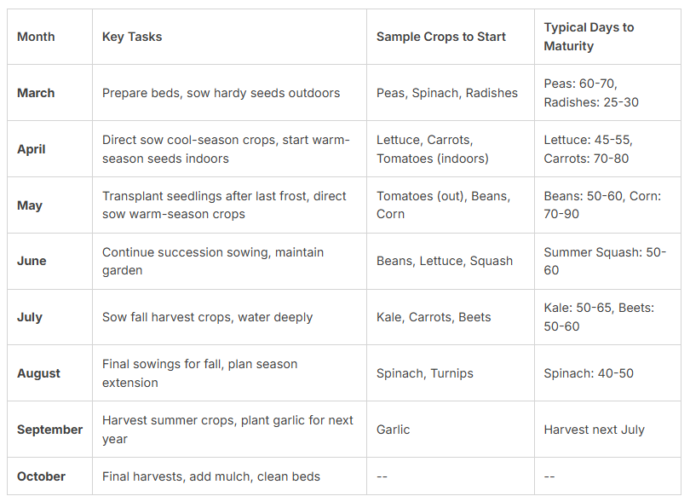Click the 'Lettuce: 45-55, Carrots: 70-80' cell
690x502 pixels.
tap(589, 149)
